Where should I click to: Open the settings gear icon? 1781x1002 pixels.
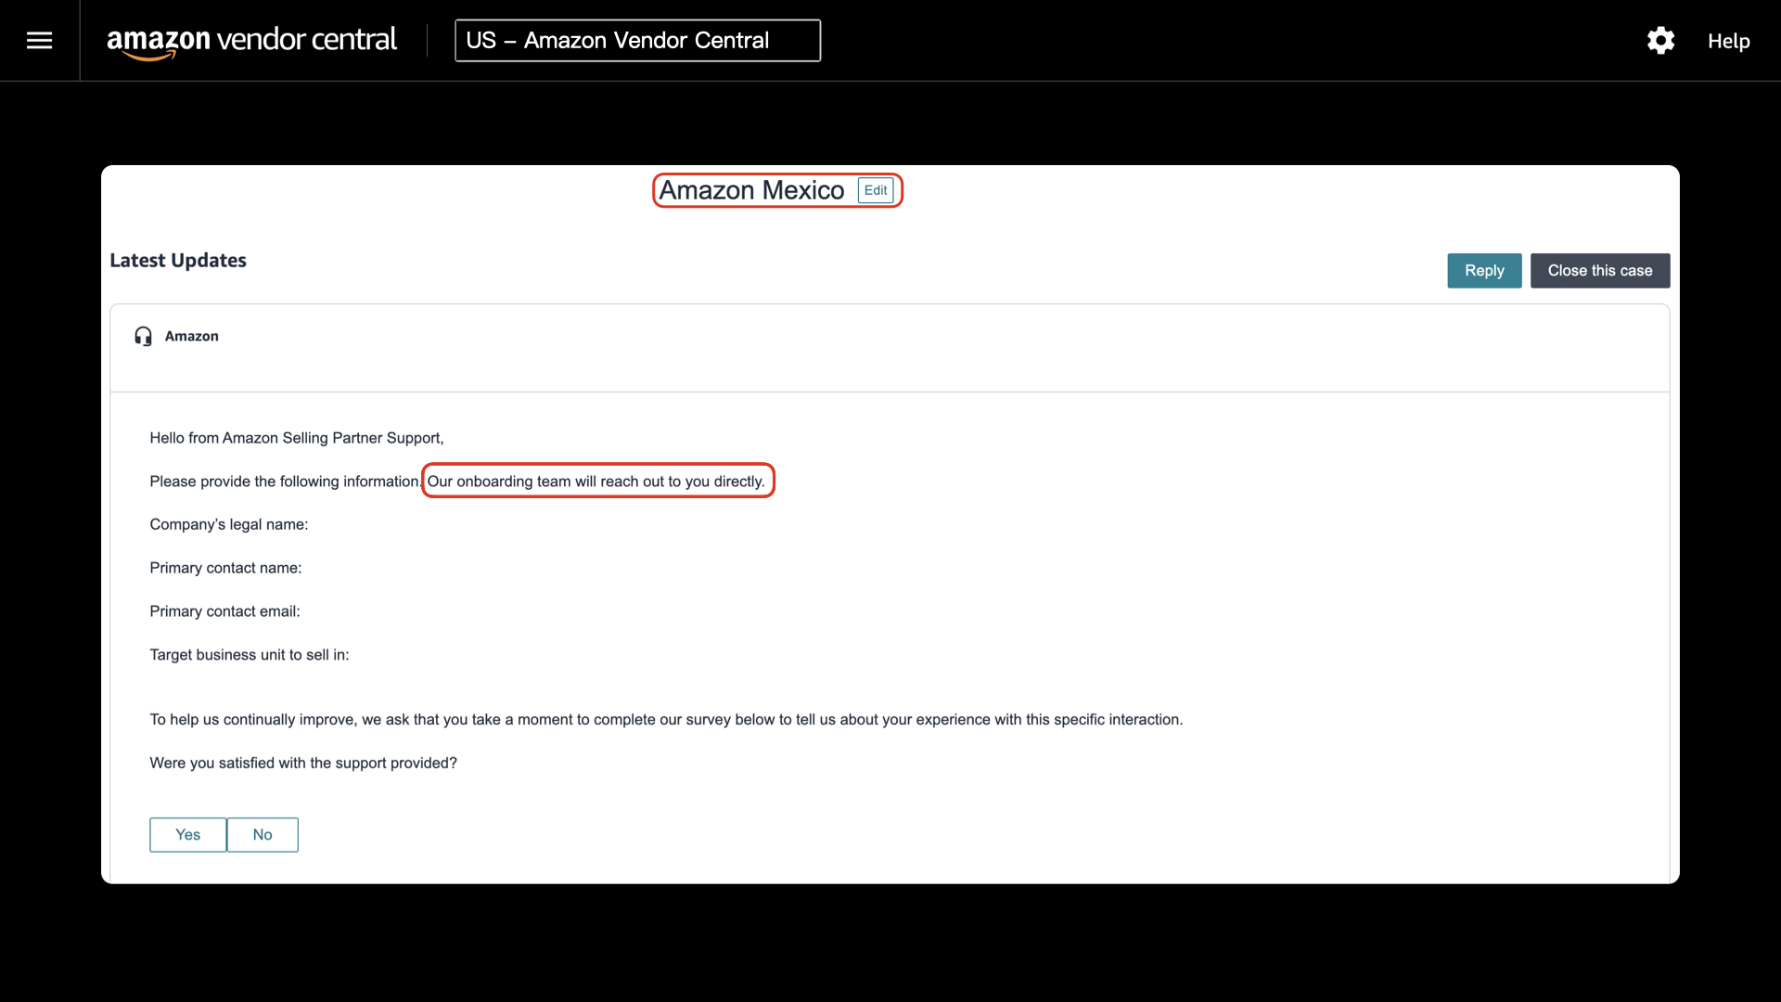pyautogui.click(x=1660, y=40)
